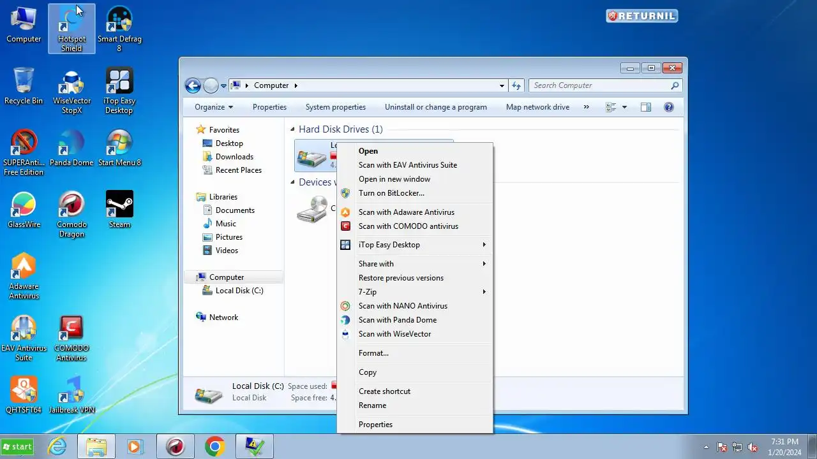The image size is (817, 459).
Task: Open the address bar history dropdown
Action: click(502, 85)
